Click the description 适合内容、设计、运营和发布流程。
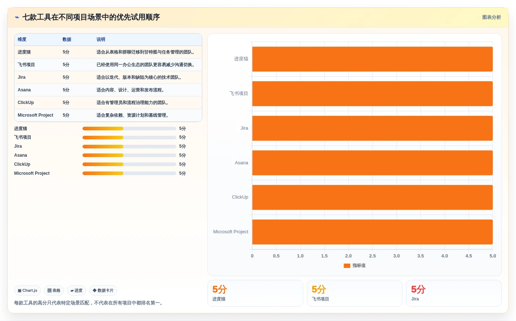 tap(131, 90)
